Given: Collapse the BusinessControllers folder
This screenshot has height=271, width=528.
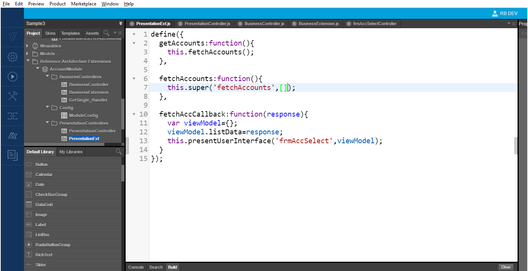Looking at the screenshot, I should point(47,76).
